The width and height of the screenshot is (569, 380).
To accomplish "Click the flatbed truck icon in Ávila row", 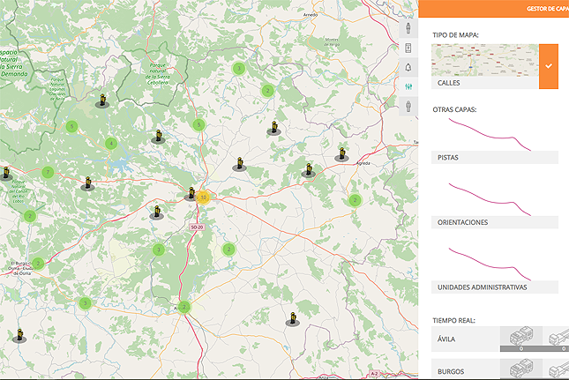I will (x=558, y=336).
